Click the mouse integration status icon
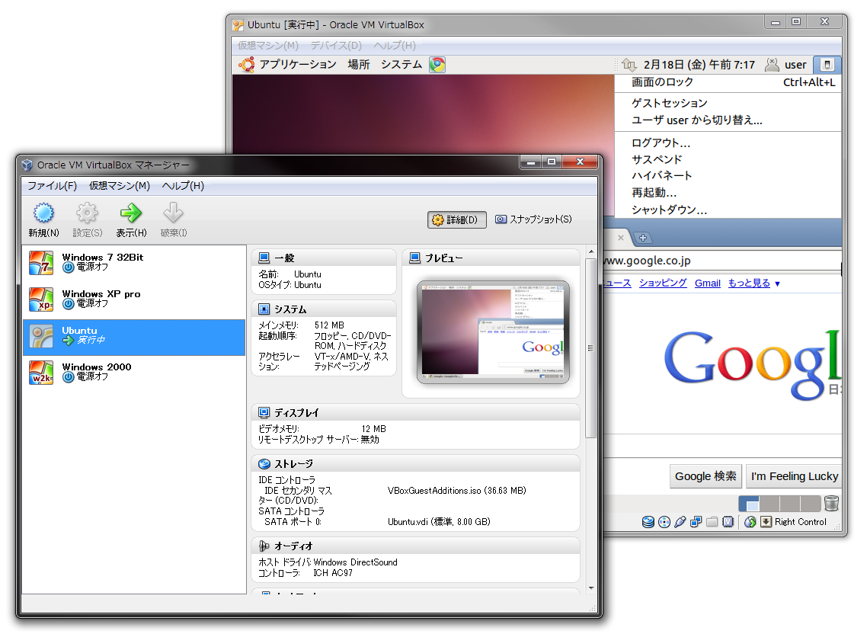867x634 pixels. pos(750,522)
